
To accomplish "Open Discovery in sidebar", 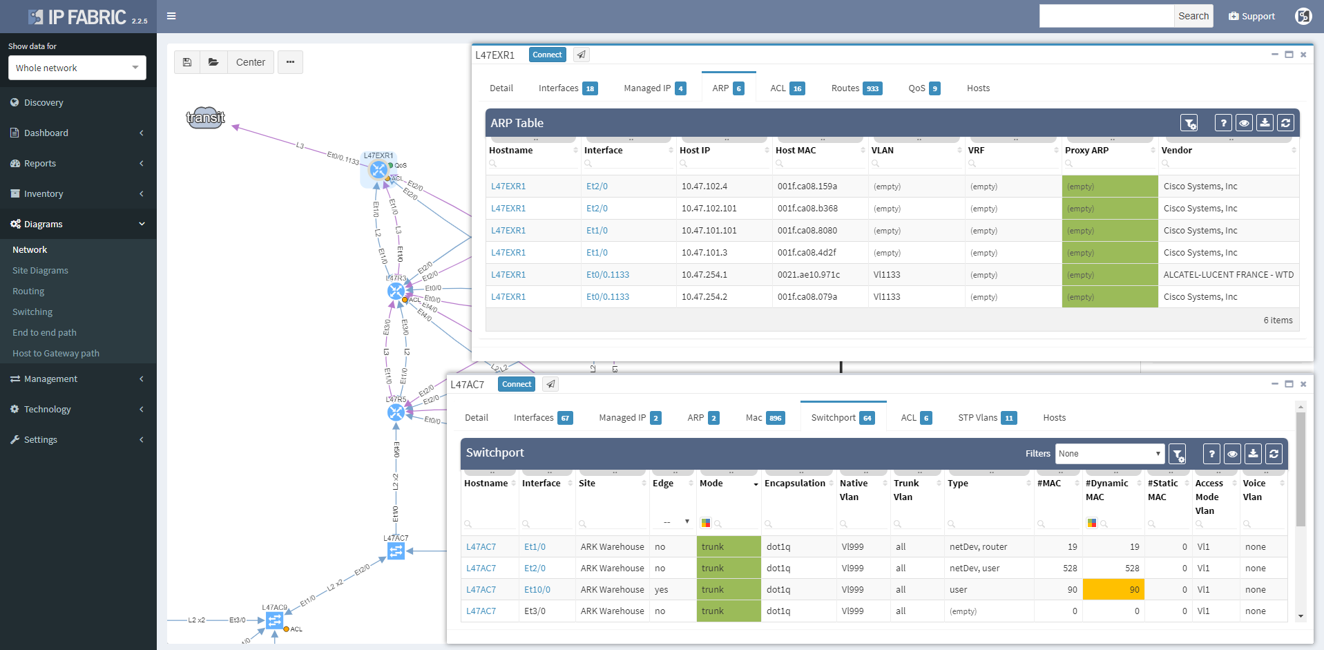I will coord(44,102).
